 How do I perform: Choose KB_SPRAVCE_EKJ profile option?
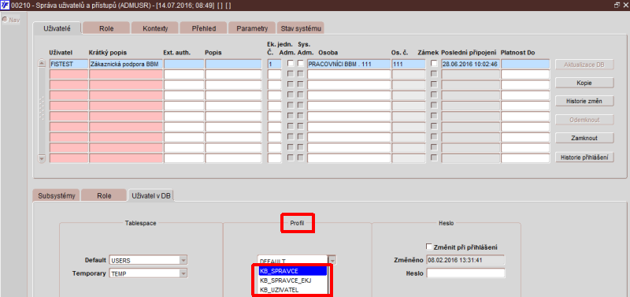click(293, 280)
